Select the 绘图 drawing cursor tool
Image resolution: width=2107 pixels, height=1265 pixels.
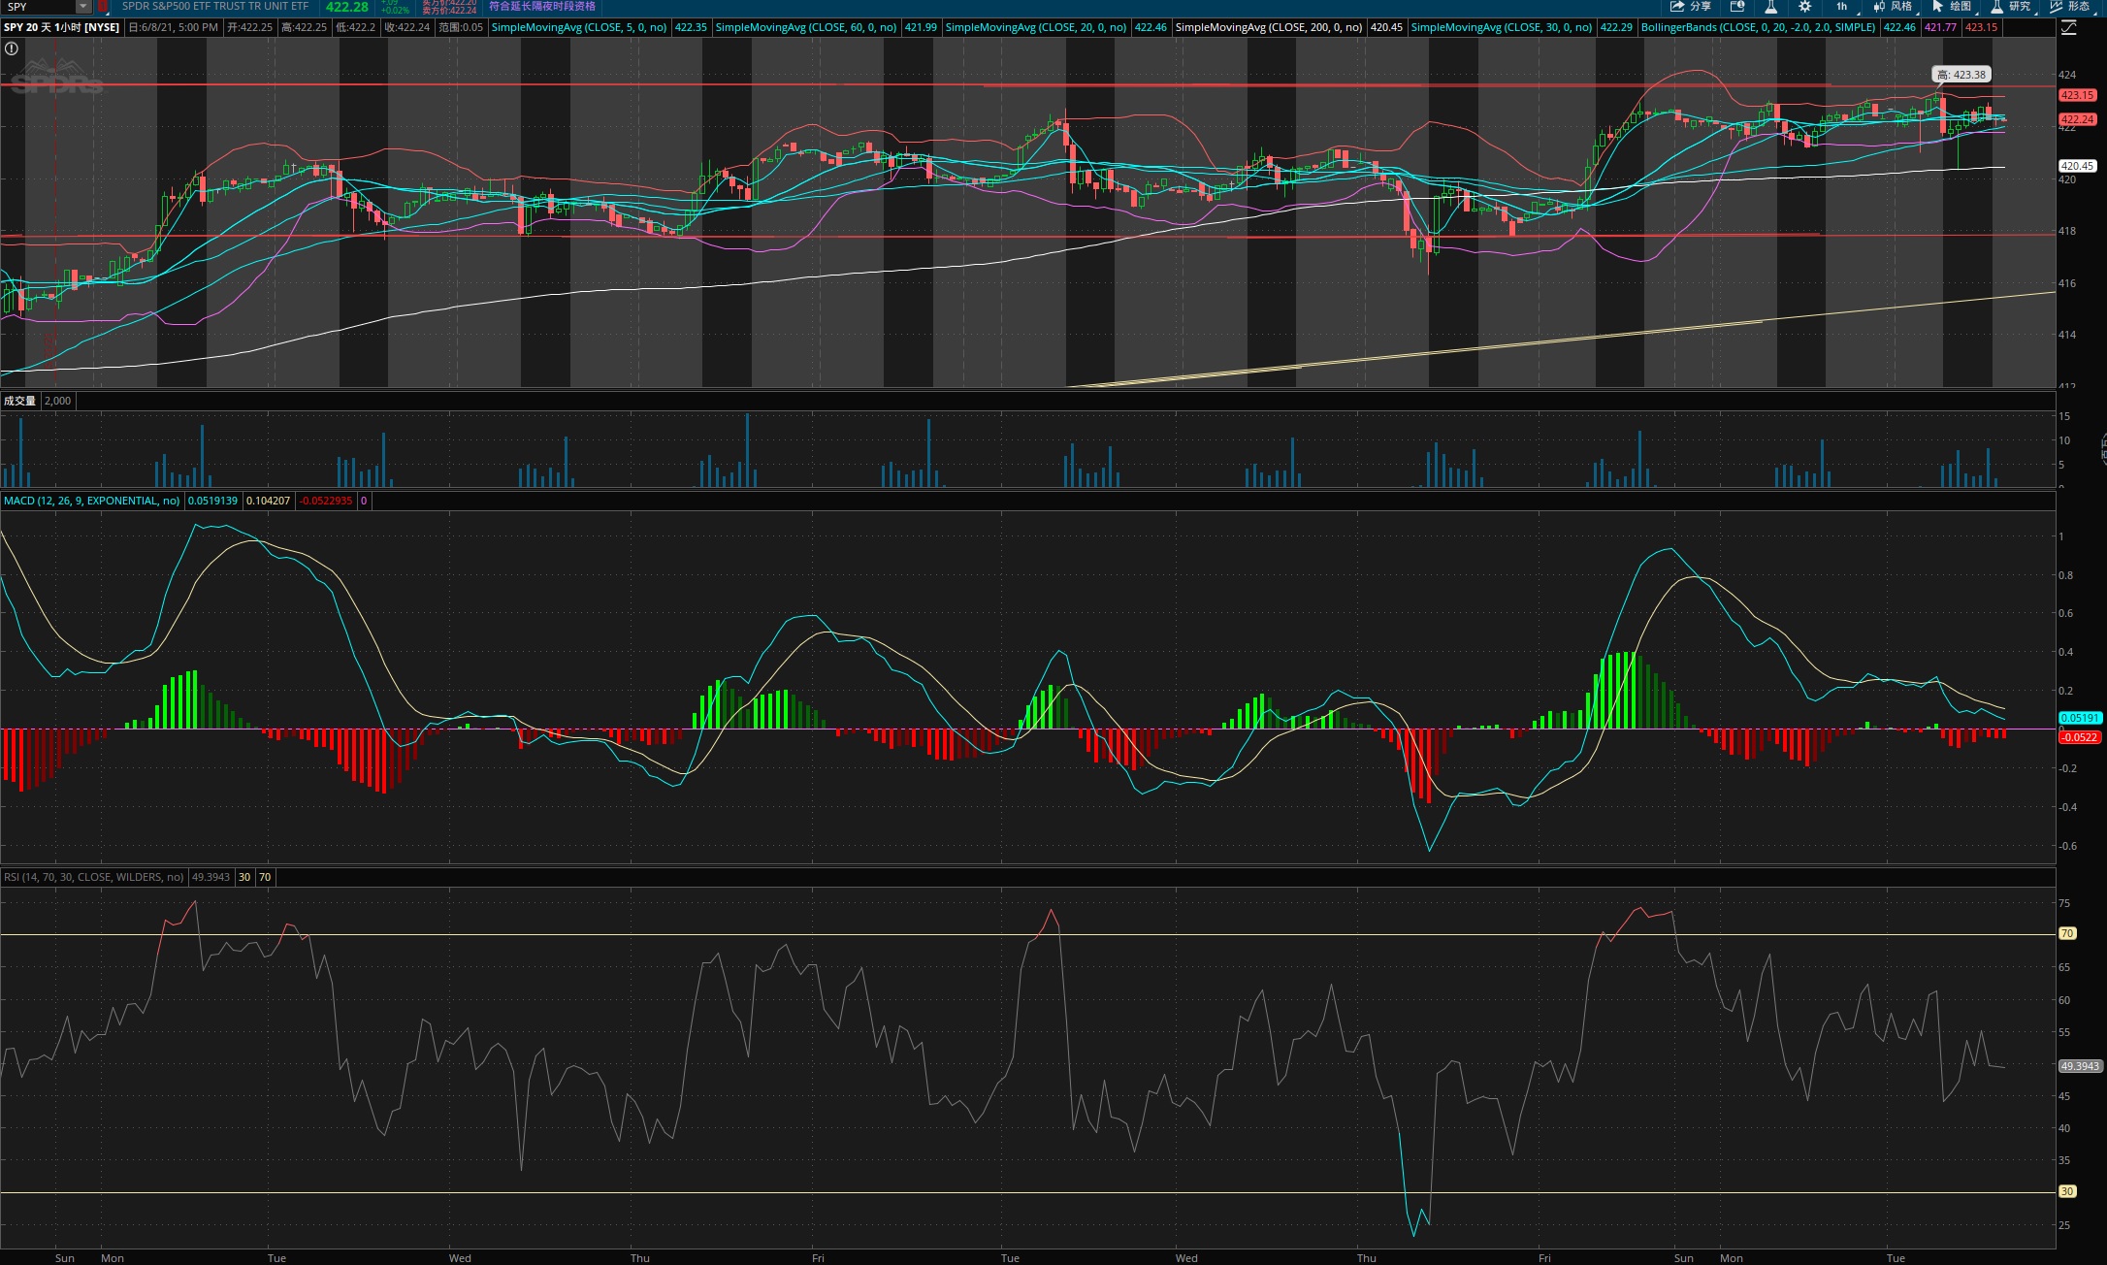1950,7
